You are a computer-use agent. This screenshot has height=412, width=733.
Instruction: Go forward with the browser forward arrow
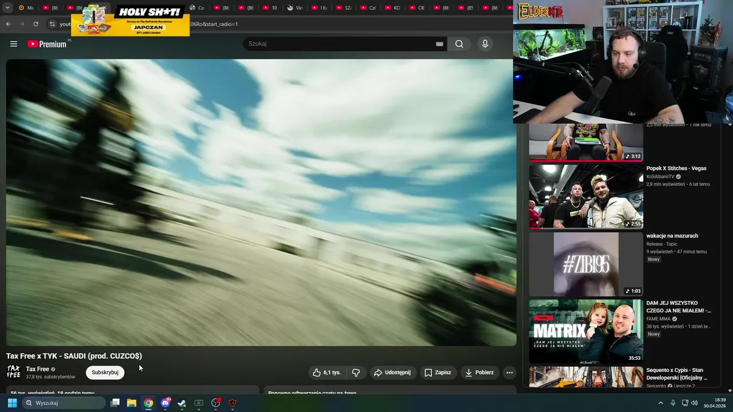tap(22, 24)
